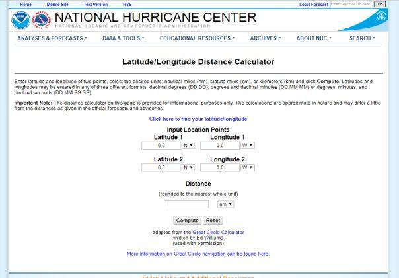Open the Mobile Site link
The height and width of the screenshot is (278, 399).
[x=57, y=5]
